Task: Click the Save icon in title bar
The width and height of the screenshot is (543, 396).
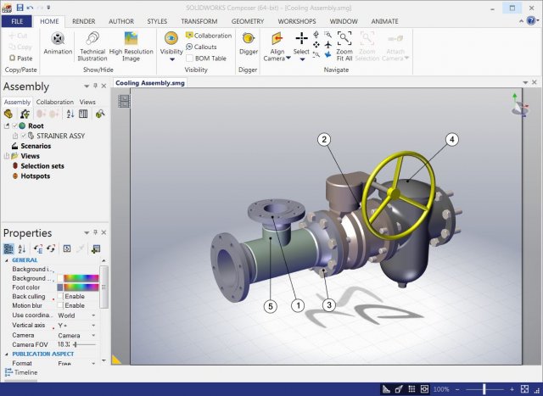Action: [20, 8]
